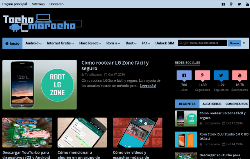Click the Buscar button
This screenshot has height=159, width=250.
click(234, 43)
